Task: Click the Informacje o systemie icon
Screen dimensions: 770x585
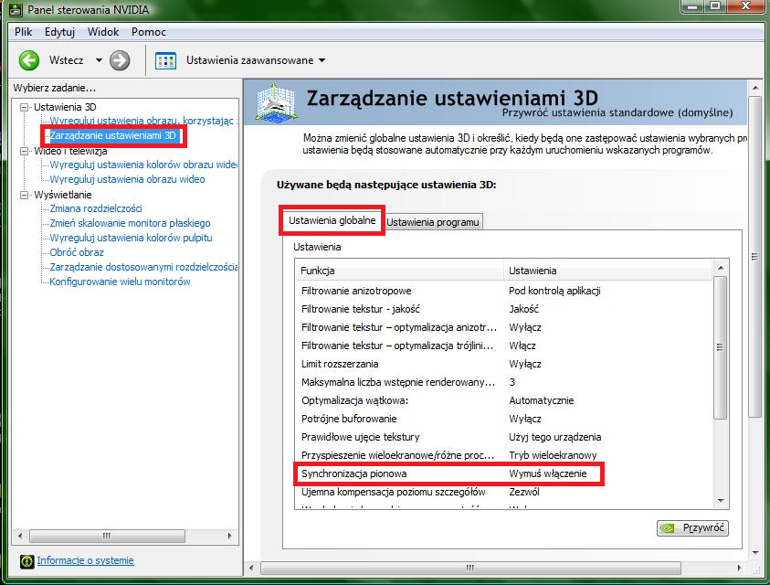Action: (27, 561)
